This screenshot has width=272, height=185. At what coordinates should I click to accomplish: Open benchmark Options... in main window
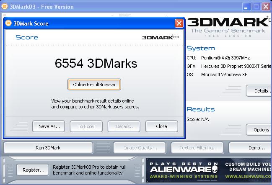(x=259, y=130)
